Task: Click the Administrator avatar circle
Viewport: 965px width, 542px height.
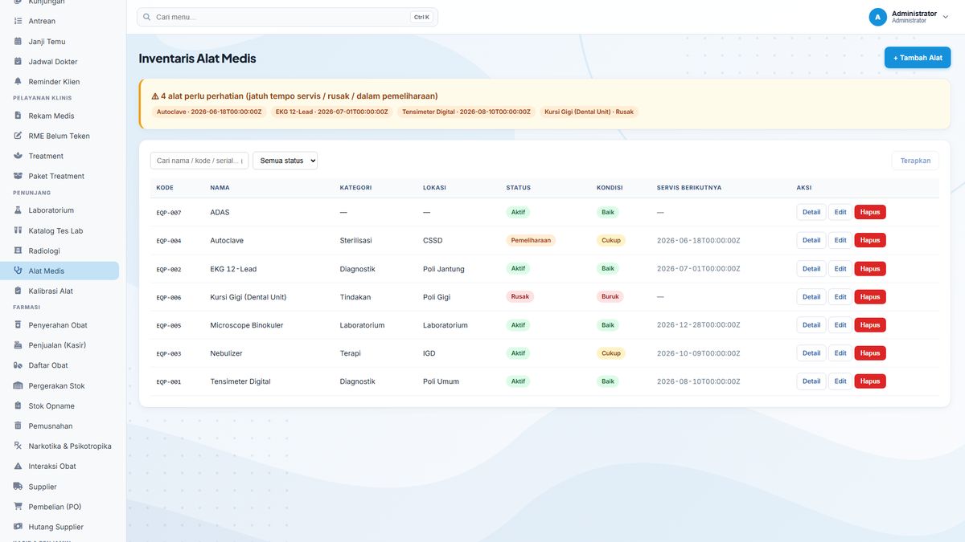Action: click(877, 17)
